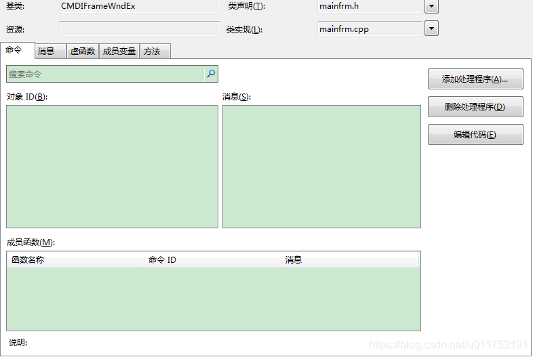Click the 删除处理程序(D) button

pyautogui.click(x=475, y=107)
